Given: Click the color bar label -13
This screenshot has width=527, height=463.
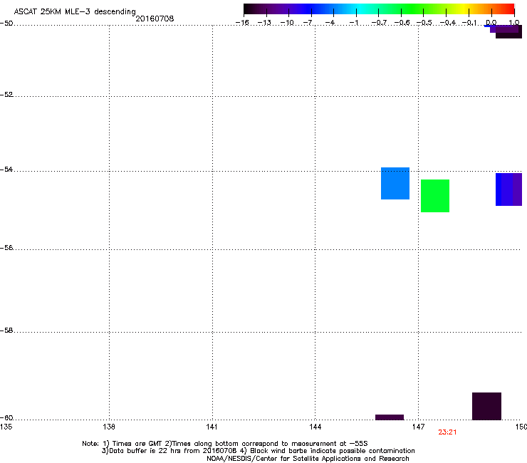Looking at the screenshot, I should pyautogui.click(x=264, y=23).
